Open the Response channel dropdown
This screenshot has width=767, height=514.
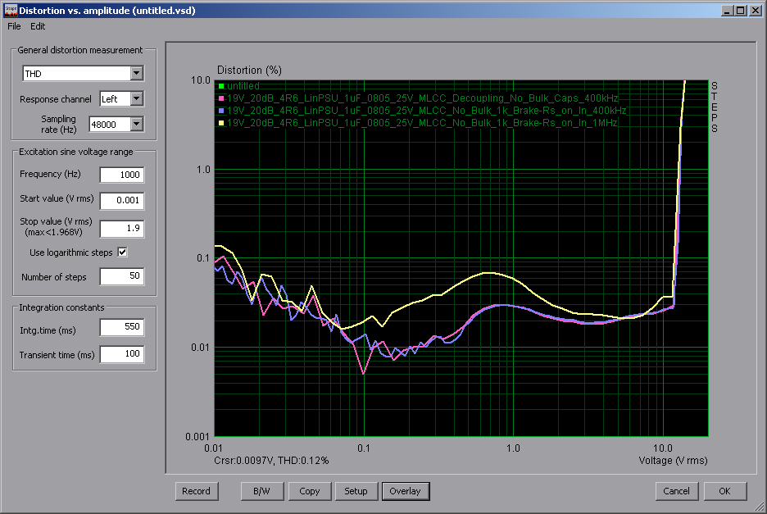[x=136, y=99]
